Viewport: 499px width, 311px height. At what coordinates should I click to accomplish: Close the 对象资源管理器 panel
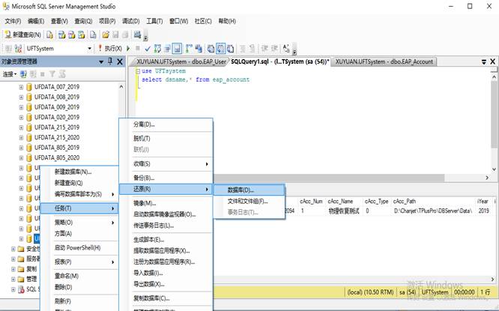[x=120, y=61]
